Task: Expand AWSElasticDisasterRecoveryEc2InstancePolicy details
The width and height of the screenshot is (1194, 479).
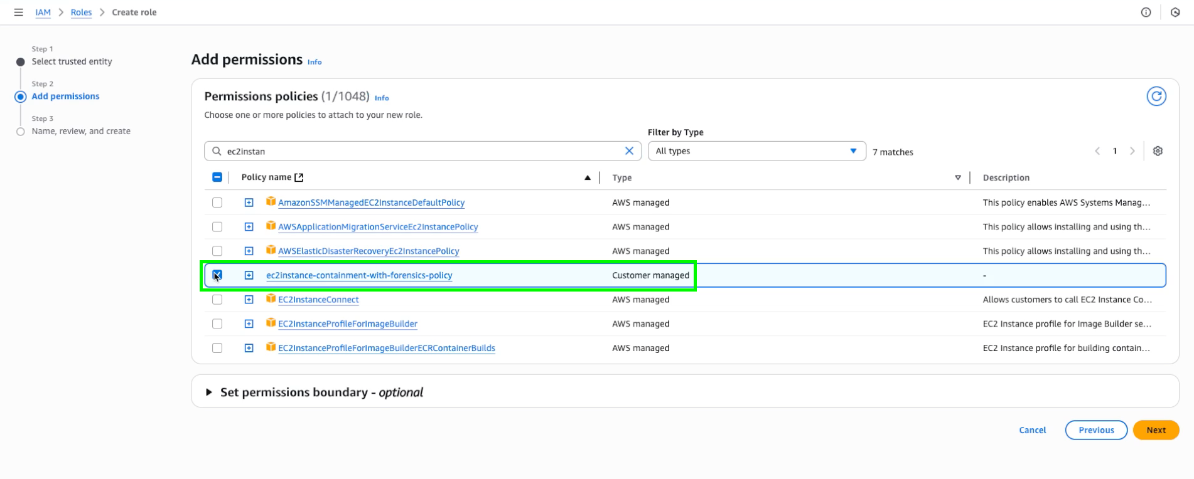Action: point(249,251)
